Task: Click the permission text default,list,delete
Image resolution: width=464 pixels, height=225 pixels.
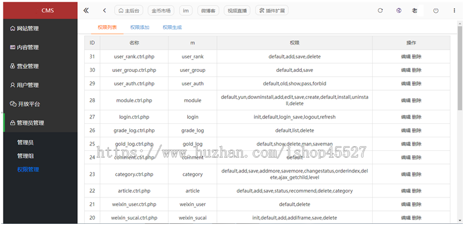Action: pos(295,130)
